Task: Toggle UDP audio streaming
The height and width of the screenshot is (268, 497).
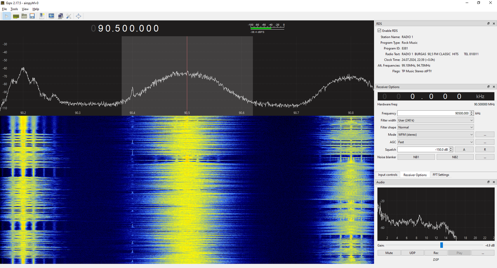Action: (x=412, y=253)
